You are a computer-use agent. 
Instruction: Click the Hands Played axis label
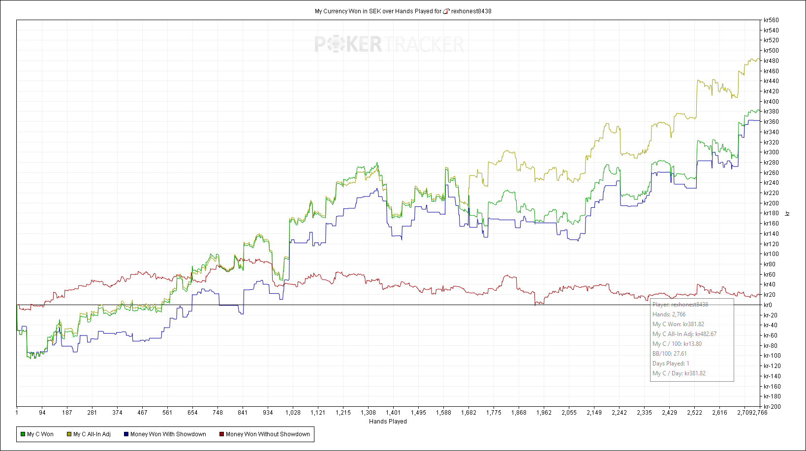tap(388, 422)
